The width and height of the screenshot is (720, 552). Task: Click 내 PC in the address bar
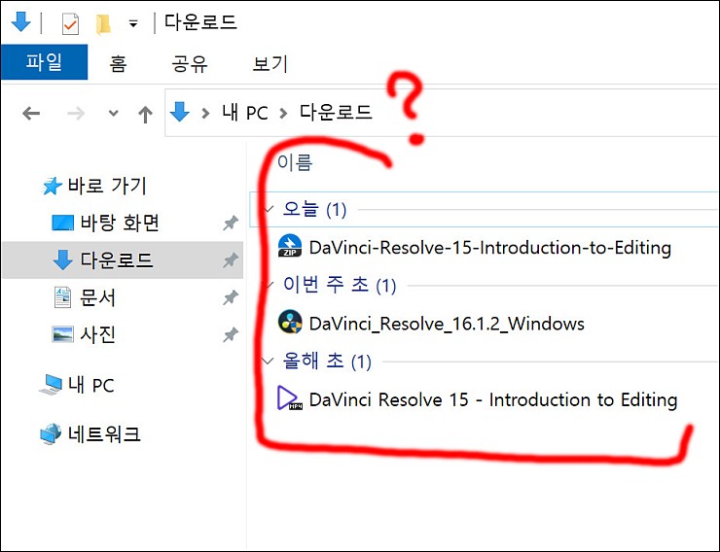[x=245, y=113]
